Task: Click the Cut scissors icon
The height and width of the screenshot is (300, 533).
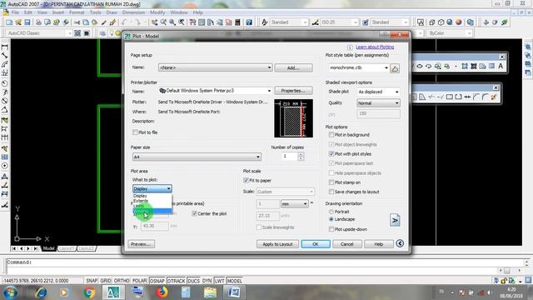Action: pyautogui.click(x=77, y=22)
